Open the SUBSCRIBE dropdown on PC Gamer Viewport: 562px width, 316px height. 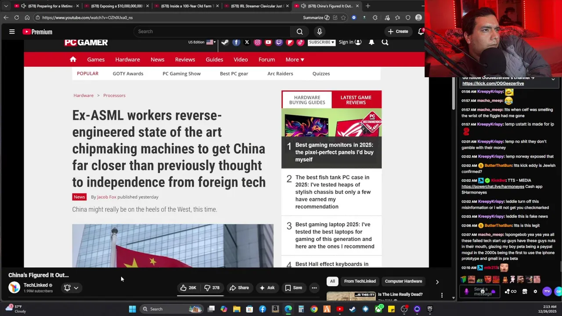point(321,42)
